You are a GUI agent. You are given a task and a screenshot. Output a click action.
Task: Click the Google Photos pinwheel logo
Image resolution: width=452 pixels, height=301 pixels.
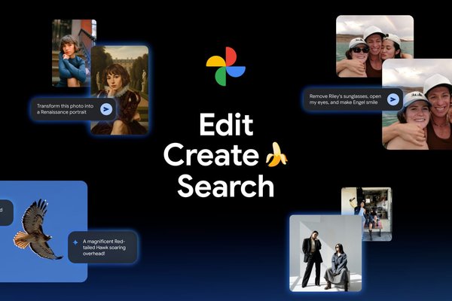(226, 66)
